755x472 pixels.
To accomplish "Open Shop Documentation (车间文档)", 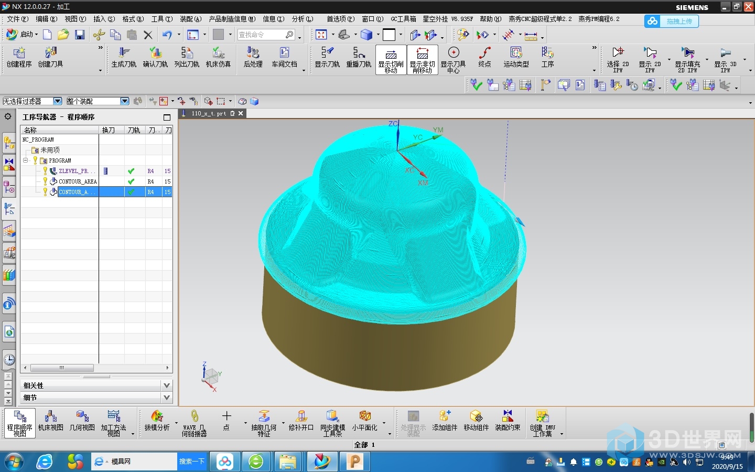I will pyautogui.click(x=284, y=57).
